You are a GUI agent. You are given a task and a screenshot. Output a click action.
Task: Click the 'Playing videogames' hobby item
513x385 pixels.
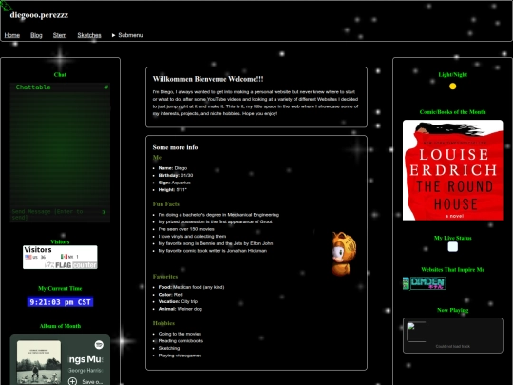180,356
